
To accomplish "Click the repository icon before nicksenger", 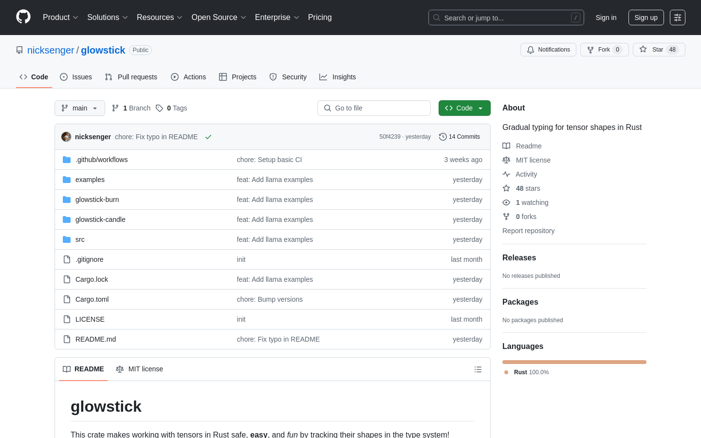I will 19,50.
